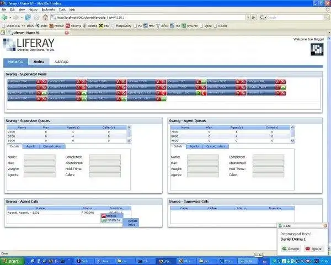Click the Add Page link

point(61,62)
